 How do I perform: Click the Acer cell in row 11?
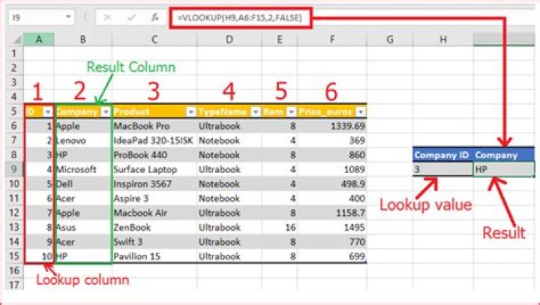[x=83, y=199]
